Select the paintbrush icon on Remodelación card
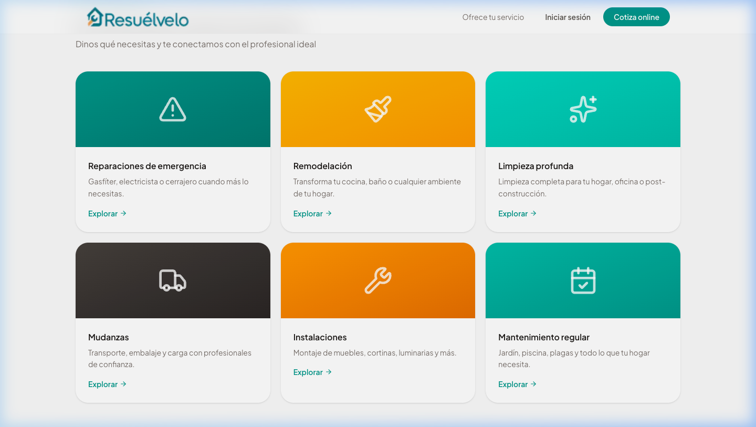The height and width of the screenshot is (427, 756). coord(377,109)
